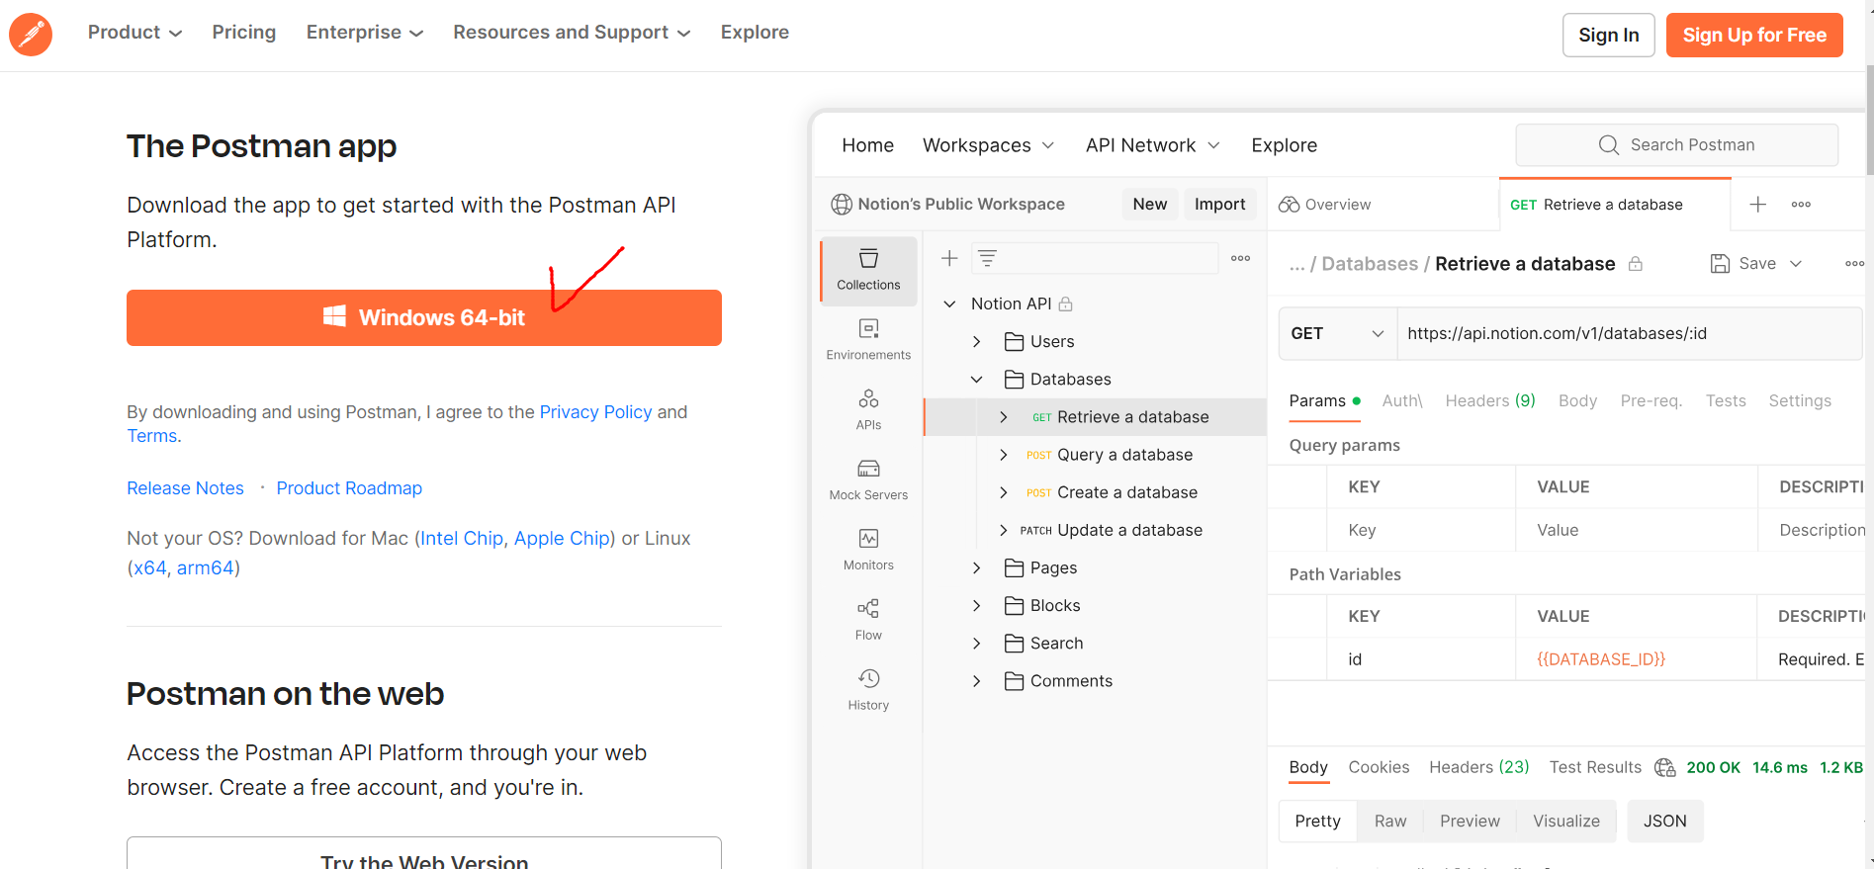Open the three-dot menu above the collections list

point(1240,258)
